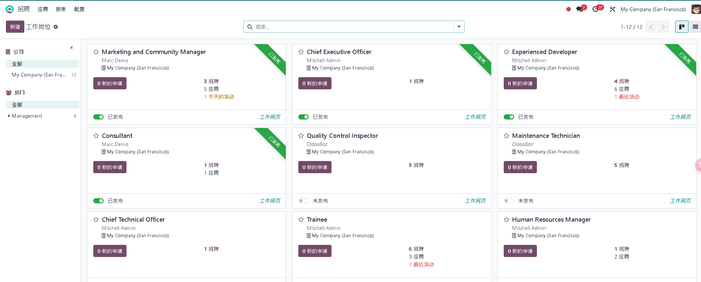The image size is (701, 282).
Task: Click the 新建 button
Action: click(x=15, y=27)
